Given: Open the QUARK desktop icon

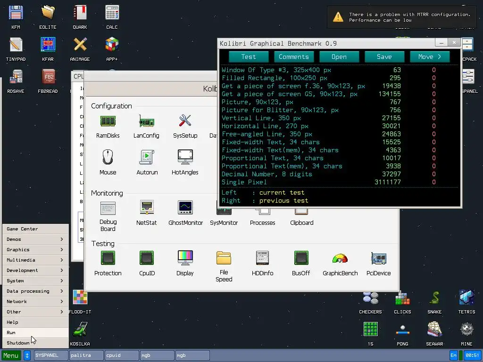Looking at the screenshot, I should pos(80,13).
